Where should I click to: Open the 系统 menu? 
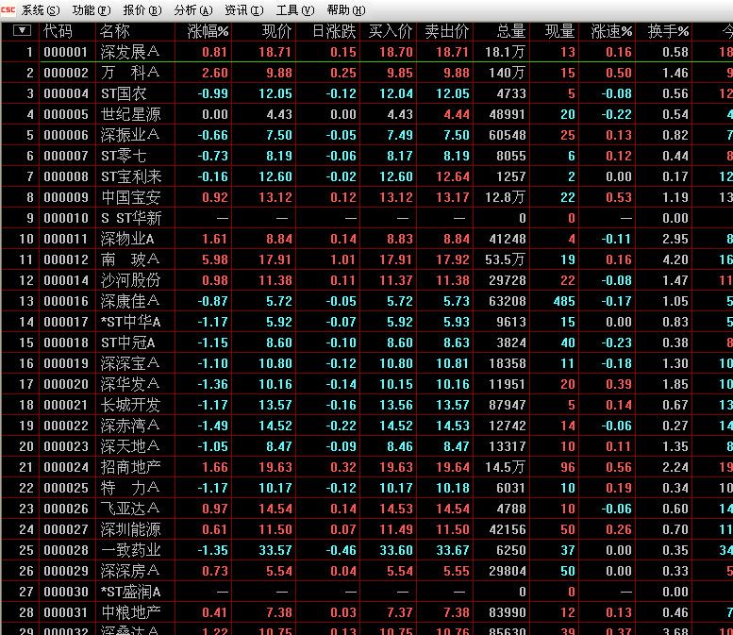(39, 10)
